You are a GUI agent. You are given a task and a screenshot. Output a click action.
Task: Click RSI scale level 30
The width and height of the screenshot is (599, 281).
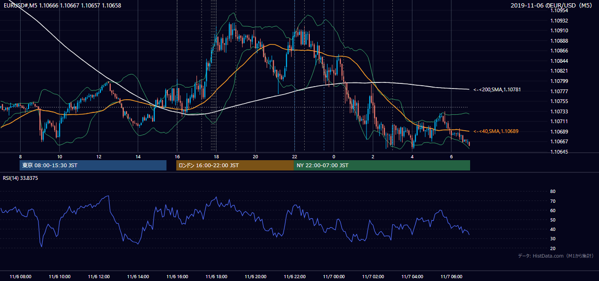pos(553,239)
